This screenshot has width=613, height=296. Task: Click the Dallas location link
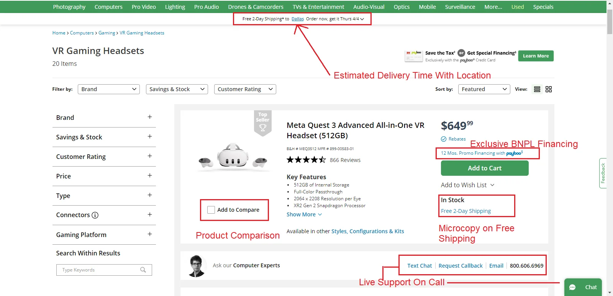point(298,19)
